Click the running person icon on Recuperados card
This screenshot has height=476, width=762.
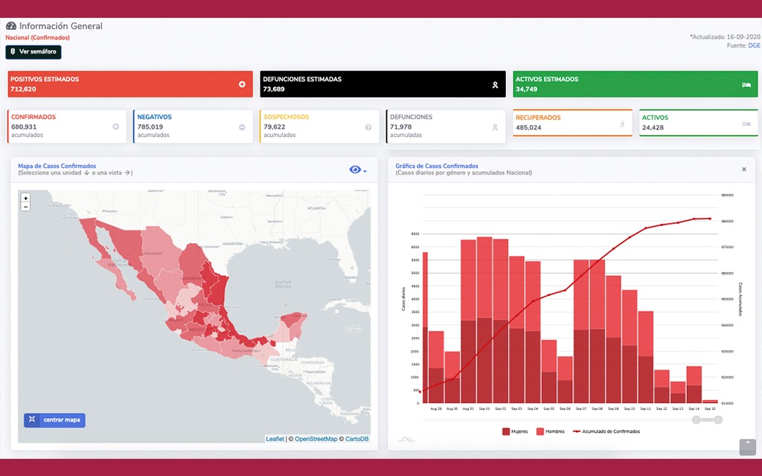[622, 124]
